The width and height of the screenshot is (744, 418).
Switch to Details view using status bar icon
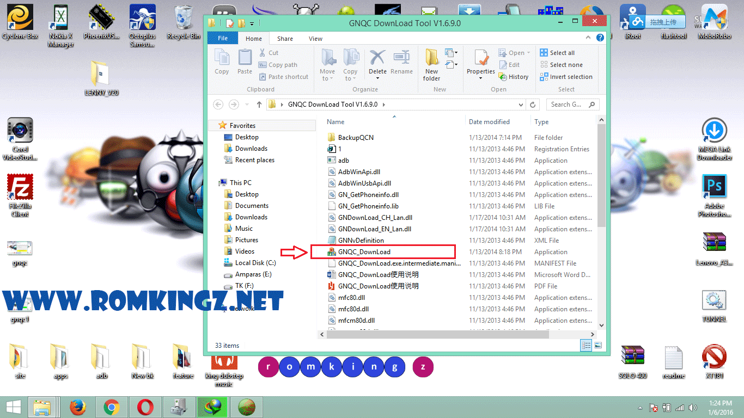pos(587,345)
